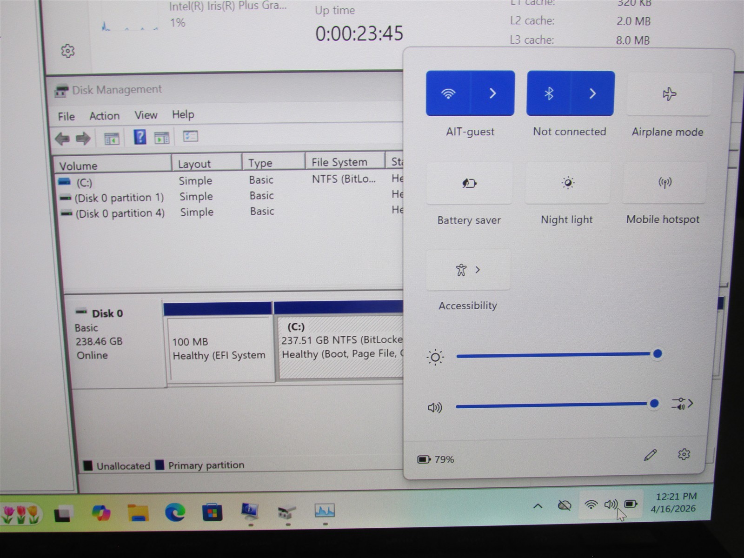The width and height of the screenshot is (744, 558).
Task: Open the blue Help question mark icon
Action: tap(139, 137)
